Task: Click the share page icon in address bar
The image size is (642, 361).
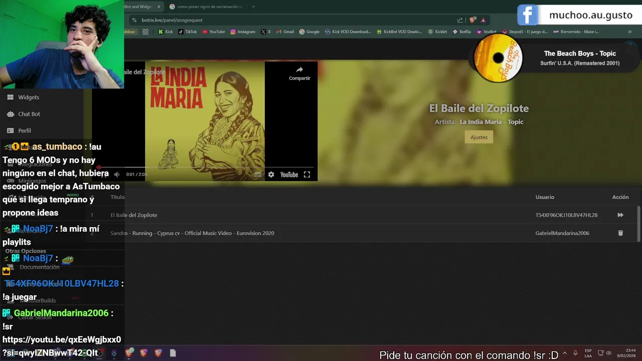Action: [460, 20]
